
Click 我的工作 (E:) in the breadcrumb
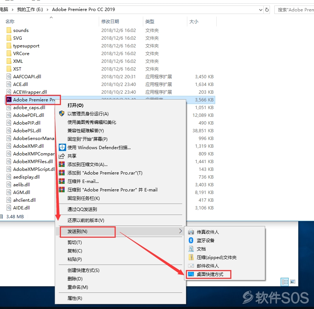tap(30, 10)
